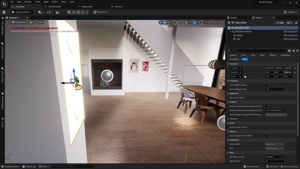Image resolution: width=300 pixels, height=169 pixels.
Task: Open the Build menu
Action: [46, 2]
